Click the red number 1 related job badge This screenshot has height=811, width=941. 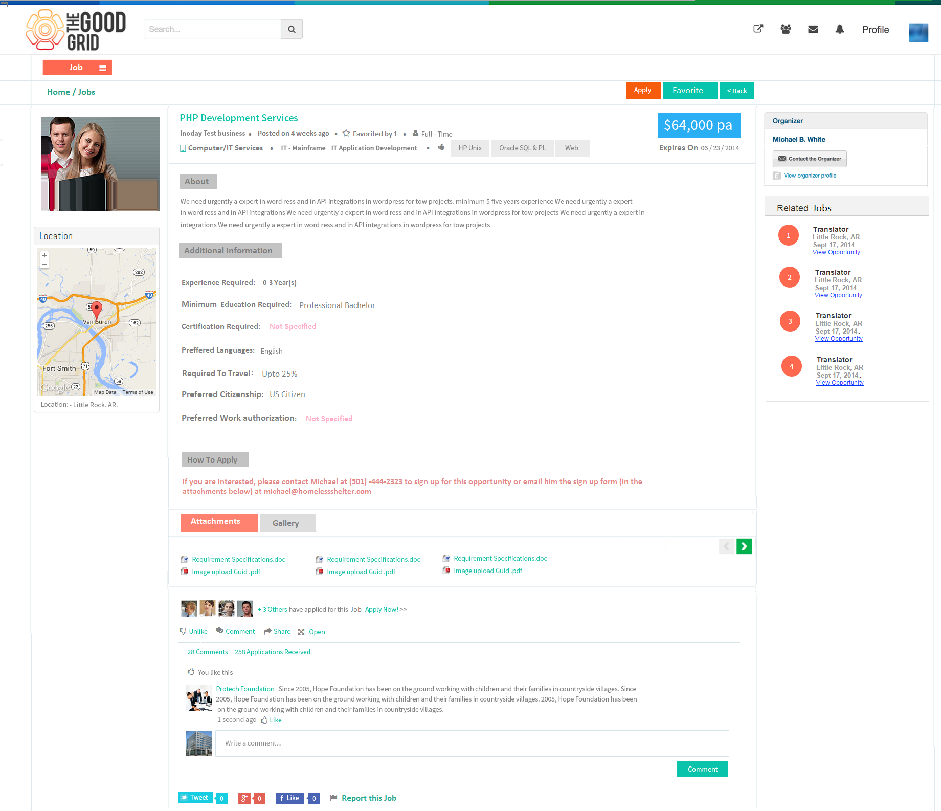tap(788, 235)
